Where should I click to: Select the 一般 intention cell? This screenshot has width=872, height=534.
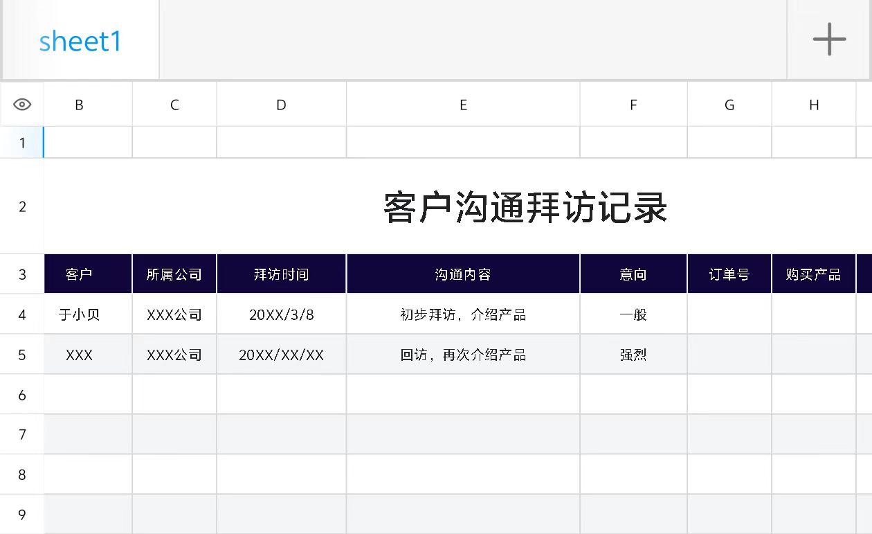coord(634,314)
